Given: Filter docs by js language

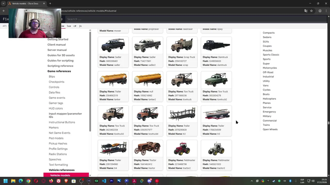Looking at the screenshot, I should pyautogui.click(x=80, y=26).
